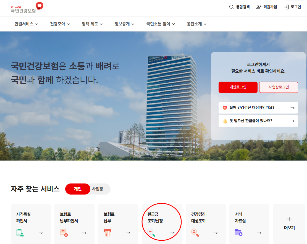
Task: Click the 환급금 조회/신청 magnifier icon
Action: coord(151,233)
